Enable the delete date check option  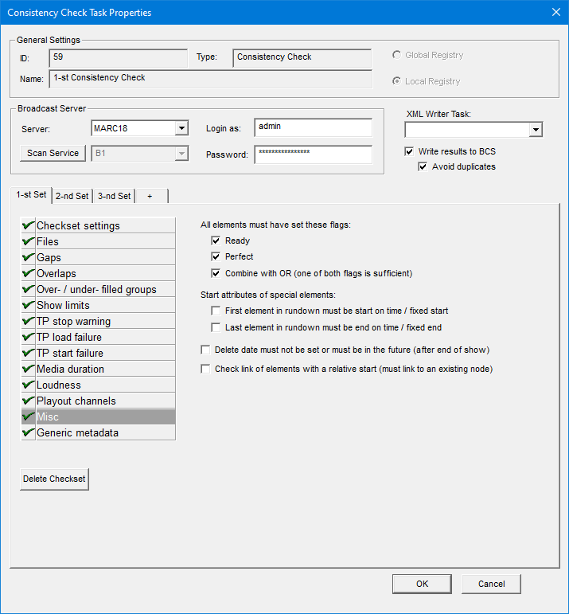click(206, 350)
